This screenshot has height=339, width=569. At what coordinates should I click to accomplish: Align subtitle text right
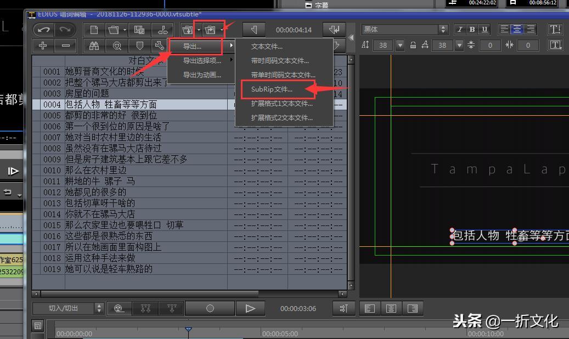point(531,30)
